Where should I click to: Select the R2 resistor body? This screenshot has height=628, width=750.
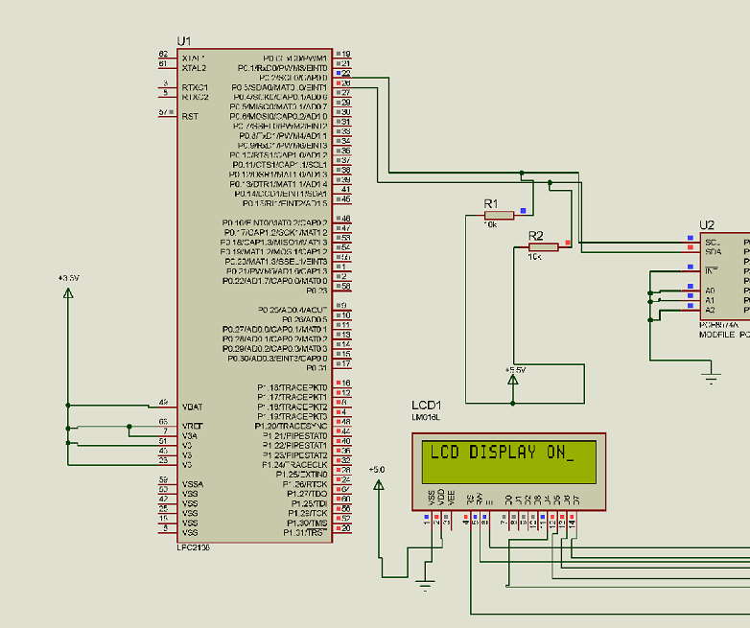(544, 247)
